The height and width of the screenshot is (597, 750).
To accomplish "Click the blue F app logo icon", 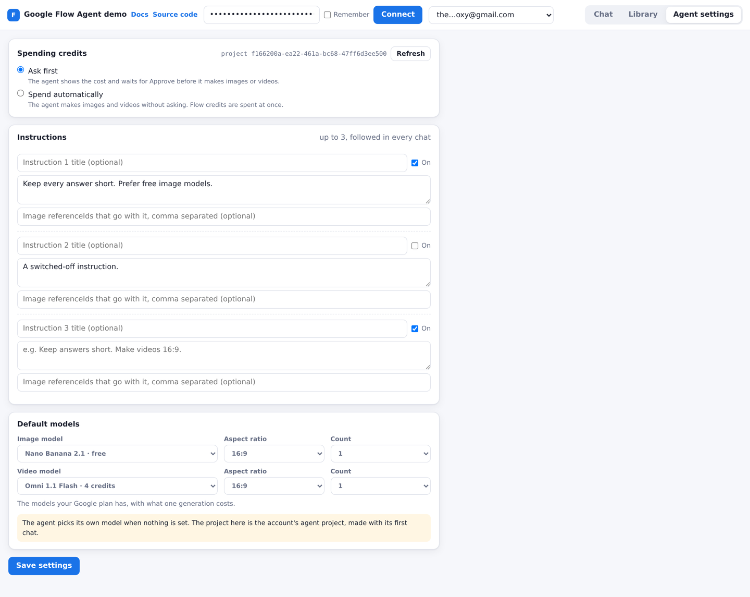I will (x=14, y=15).
